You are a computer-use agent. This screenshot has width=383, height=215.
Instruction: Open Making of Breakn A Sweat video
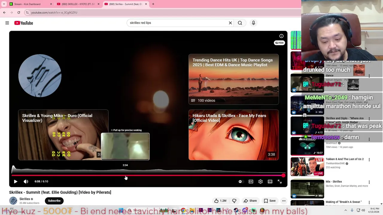click(x=344, y=202)
